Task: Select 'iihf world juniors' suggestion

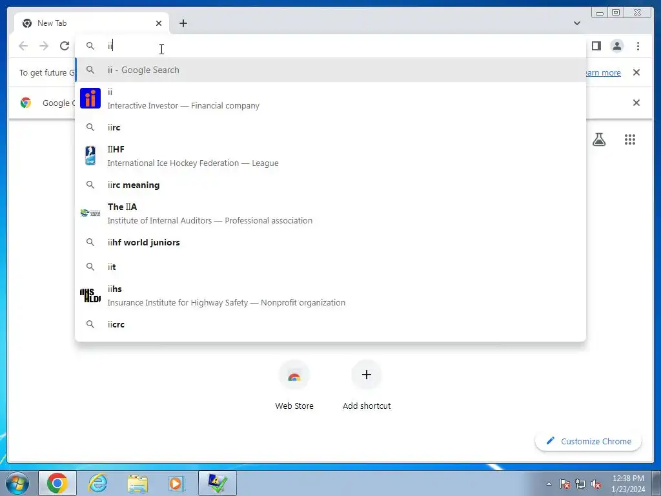Action: pos(331,243)
